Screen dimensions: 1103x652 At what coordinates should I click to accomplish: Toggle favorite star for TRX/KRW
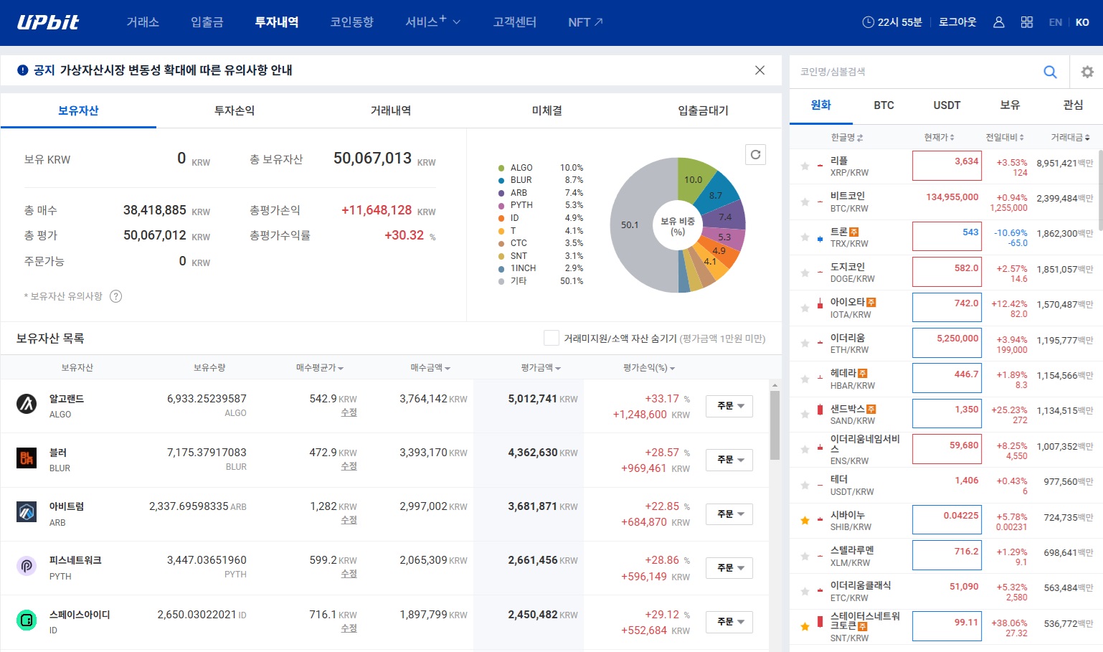pos(805,237)
